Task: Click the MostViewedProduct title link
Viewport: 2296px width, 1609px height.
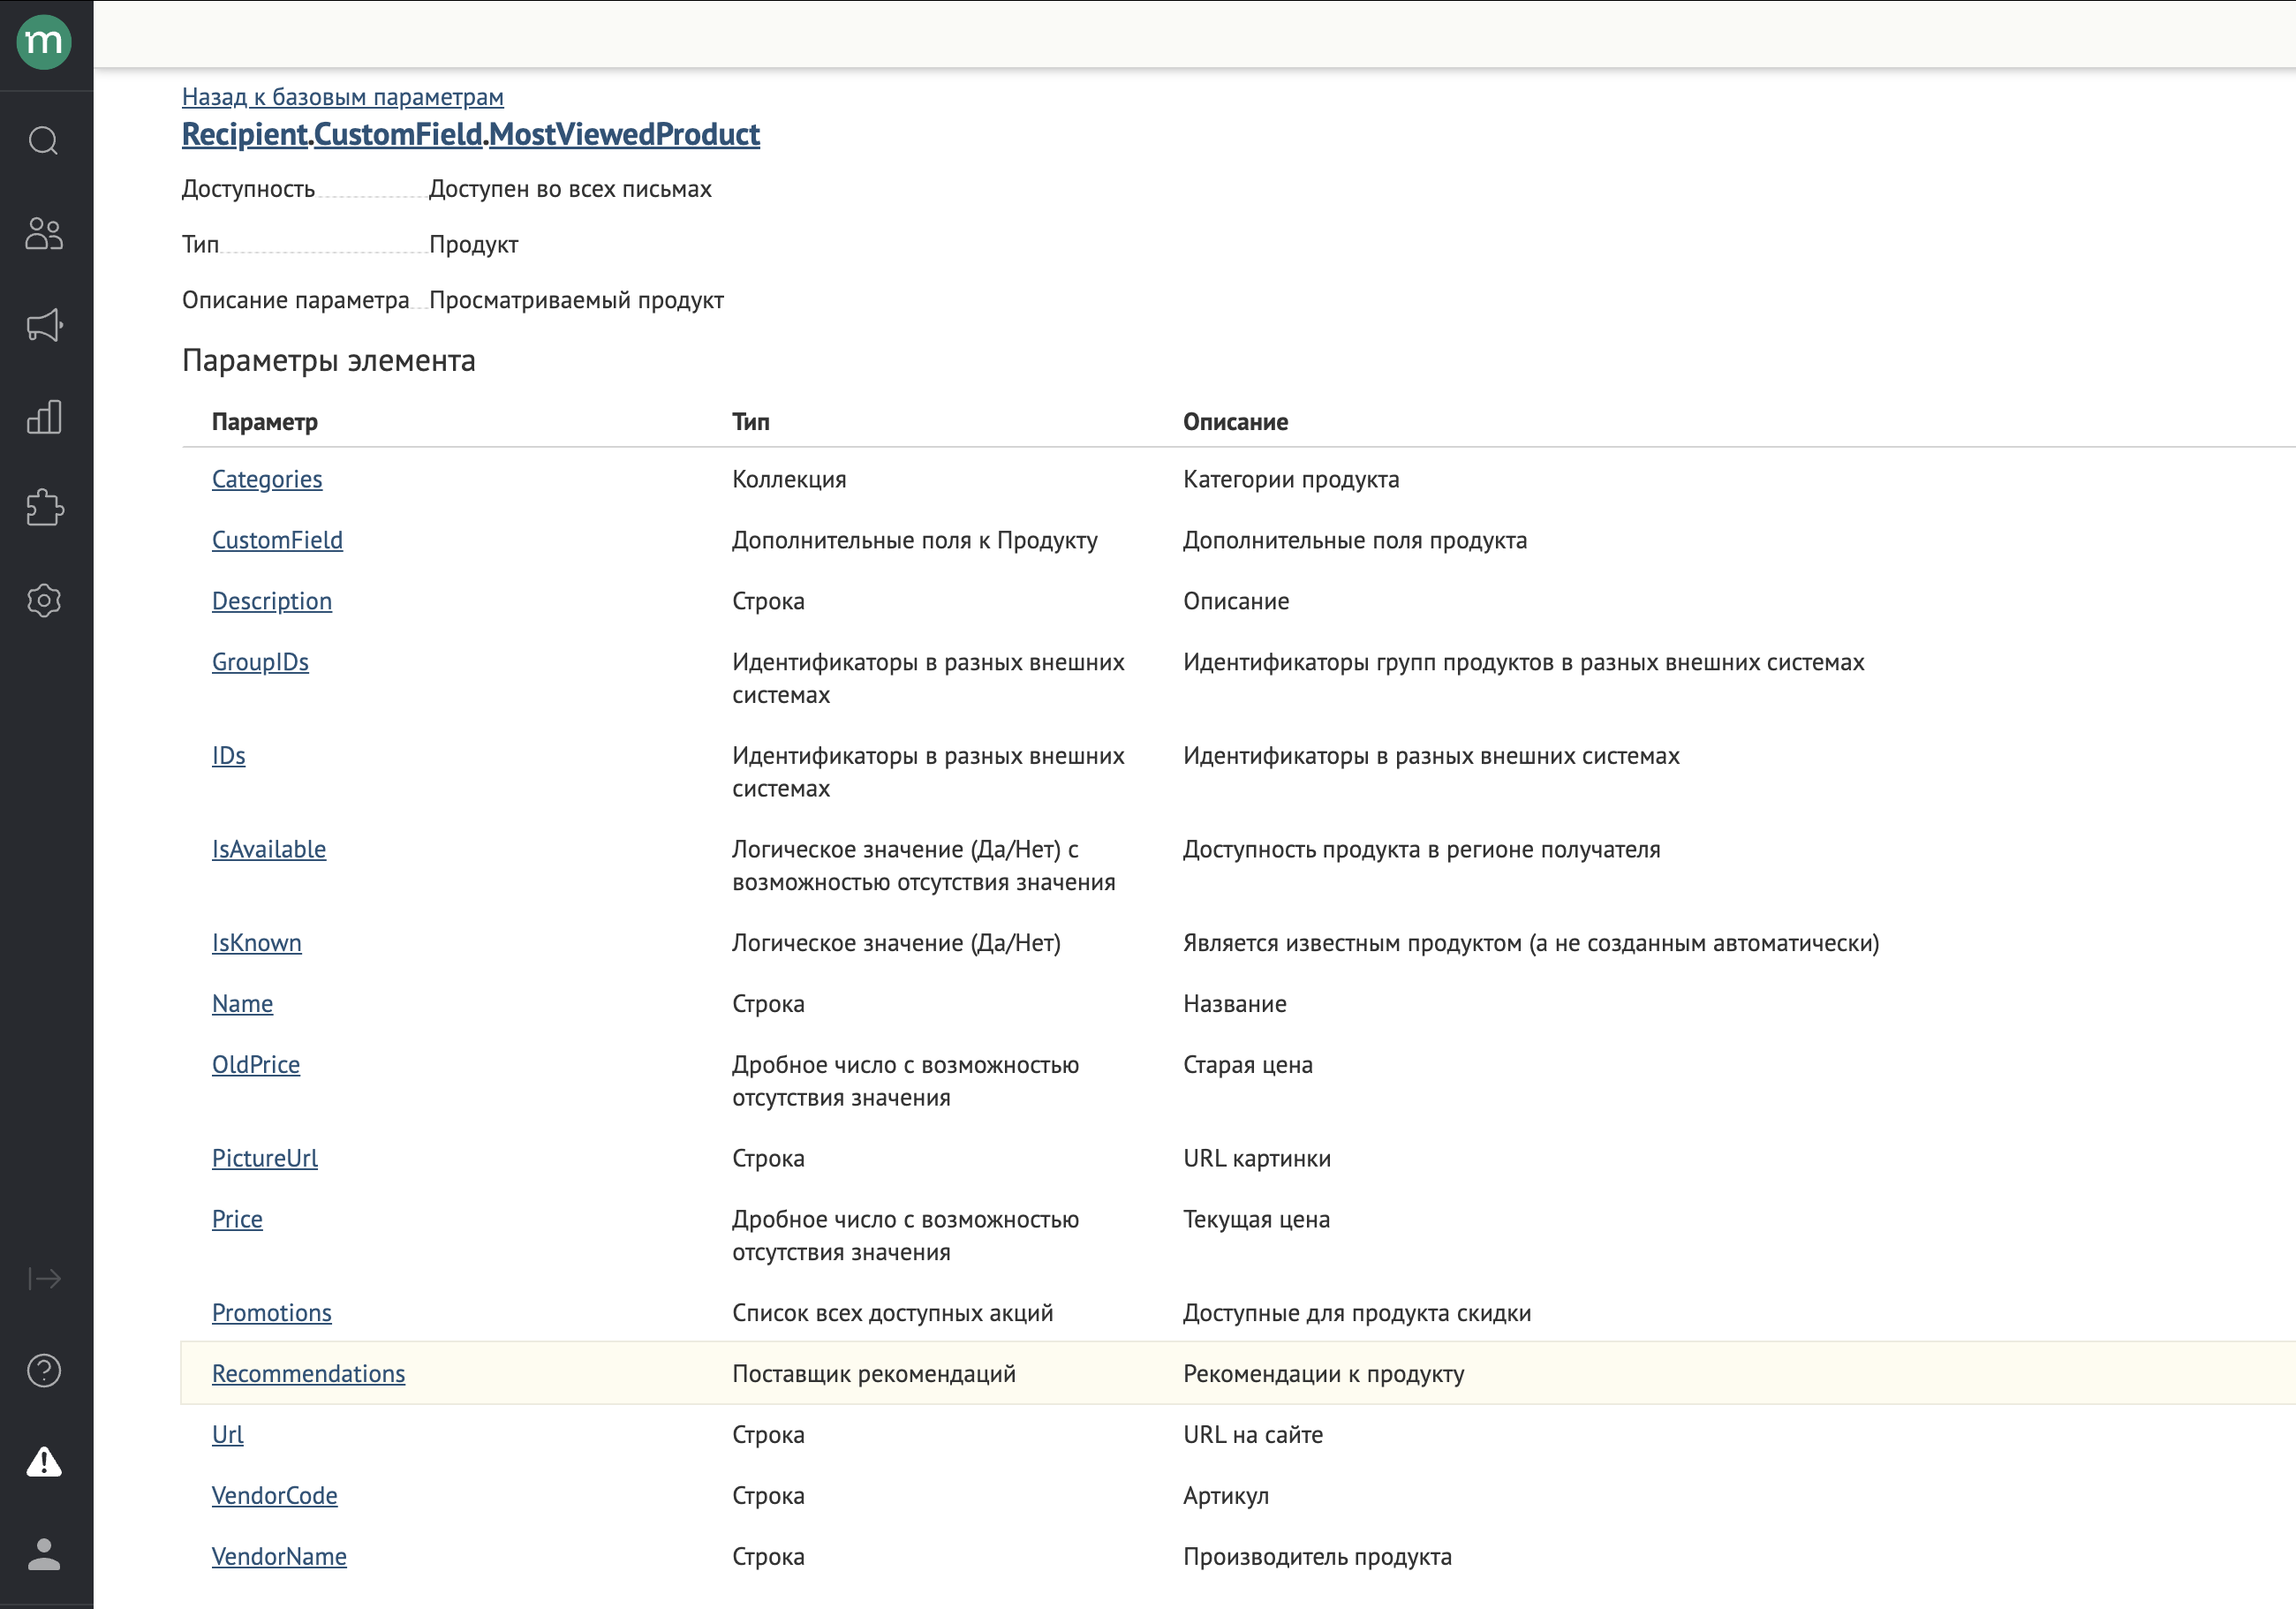Action: [624, 134]
